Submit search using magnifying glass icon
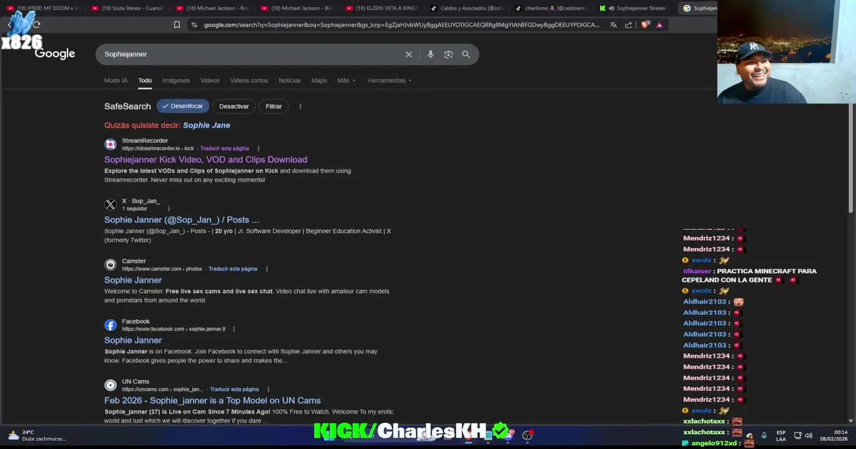The width and height of the screenshot is (856, 449). coord(466,54)
